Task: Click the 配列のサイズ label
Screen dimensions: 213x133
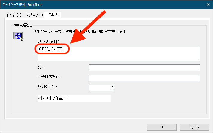Action: tap(47, 87)
